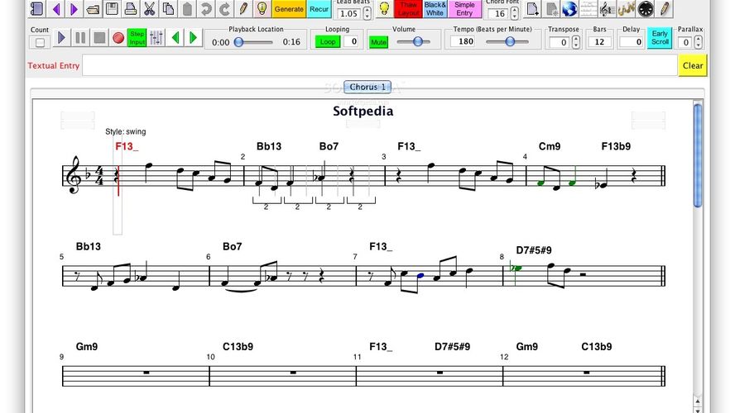Image resolution: width=735 pixels, height=413 pixels.
Task: Open the mixer sliders icon
Action: tap(156, 38)
